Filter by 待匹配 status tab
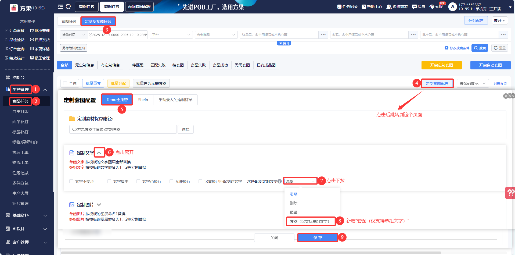The height and width of the screenshot is (255, 515). (x=138, y=65)
